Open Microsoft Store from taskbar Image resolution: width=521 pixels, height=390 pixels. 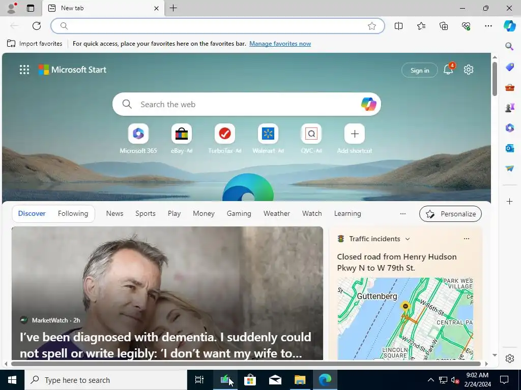coord(250,380)
